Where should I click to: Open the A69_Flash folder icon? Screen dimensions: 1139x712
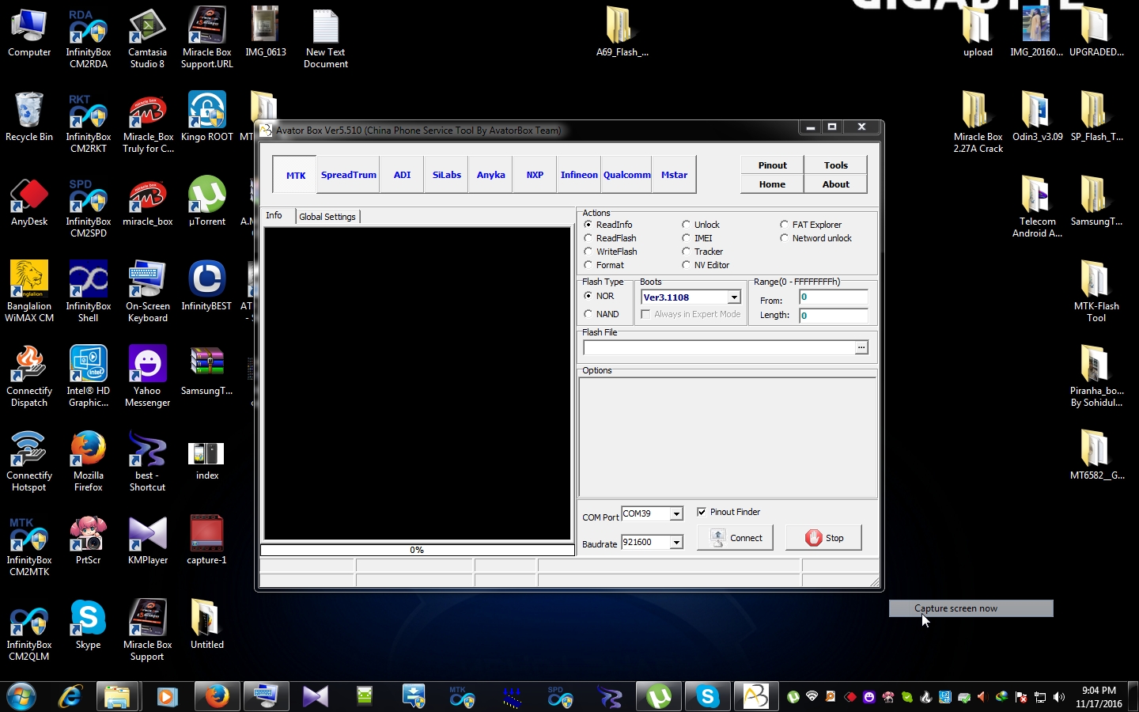point(622,32)
